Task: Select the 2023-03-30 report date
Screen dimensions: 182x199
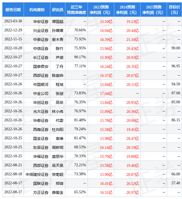Action: tap(13, 21)
